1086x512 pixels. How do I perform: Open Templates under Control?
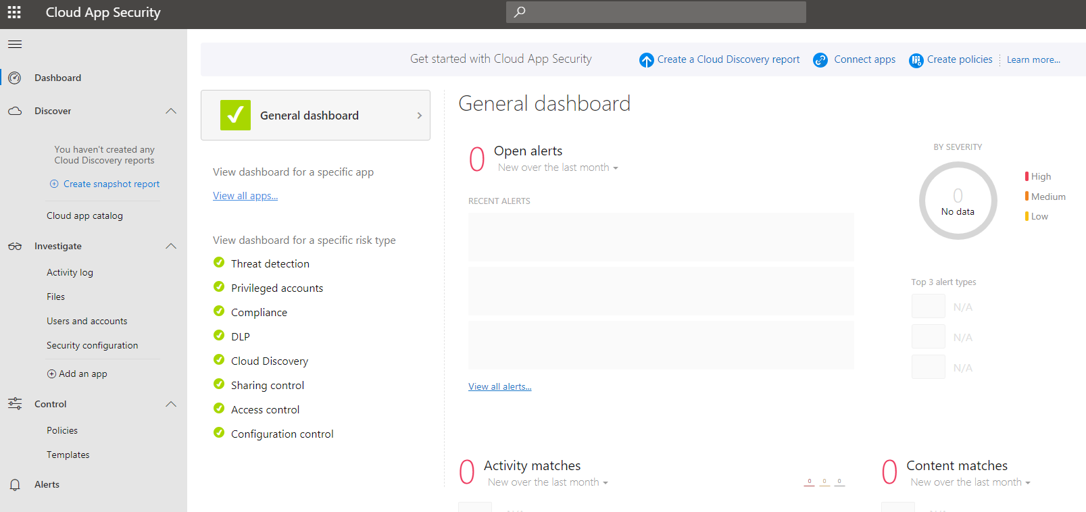(68, 455)
